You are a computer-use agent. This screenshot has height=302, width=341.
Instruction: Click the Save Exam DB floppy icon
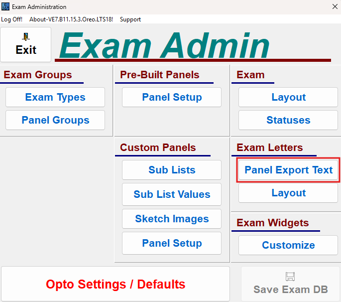tap(290, 276)
